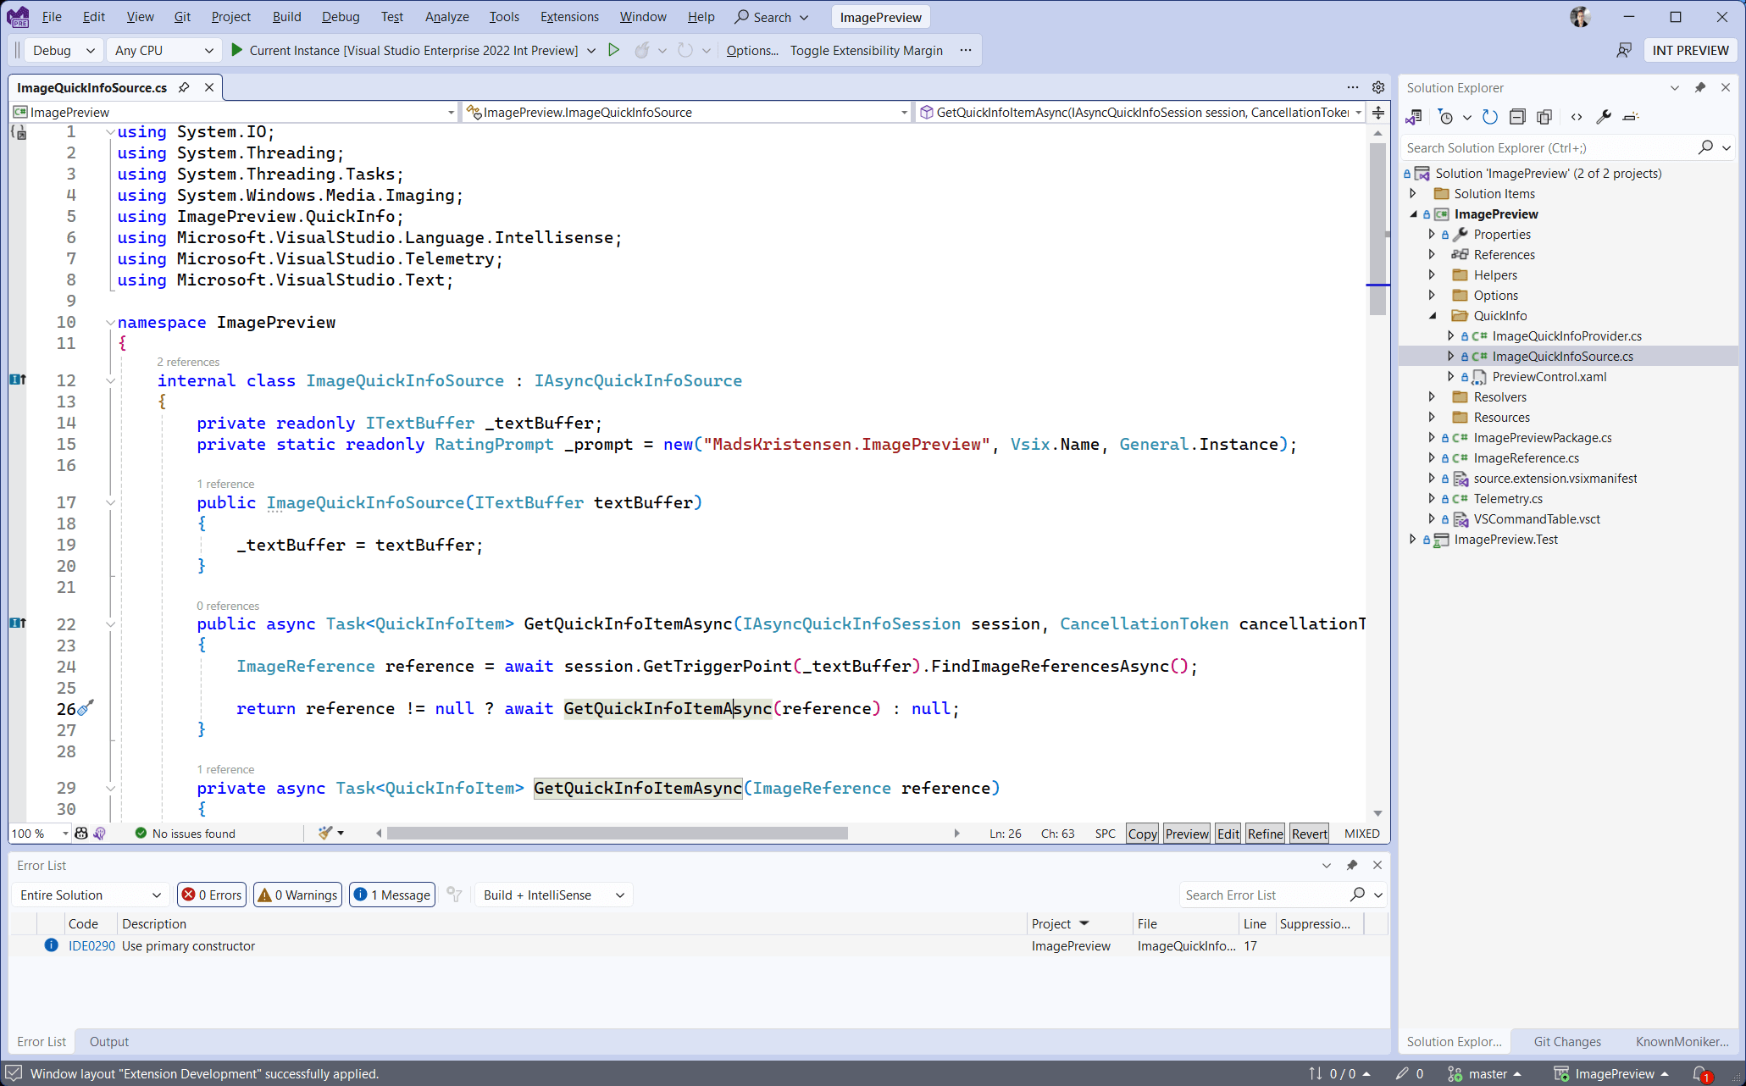The height and width of the screenshot is (1086, 1746).
Task: Click pencil pending changes count in status bar
Action: click(x=1410, y=1073)
